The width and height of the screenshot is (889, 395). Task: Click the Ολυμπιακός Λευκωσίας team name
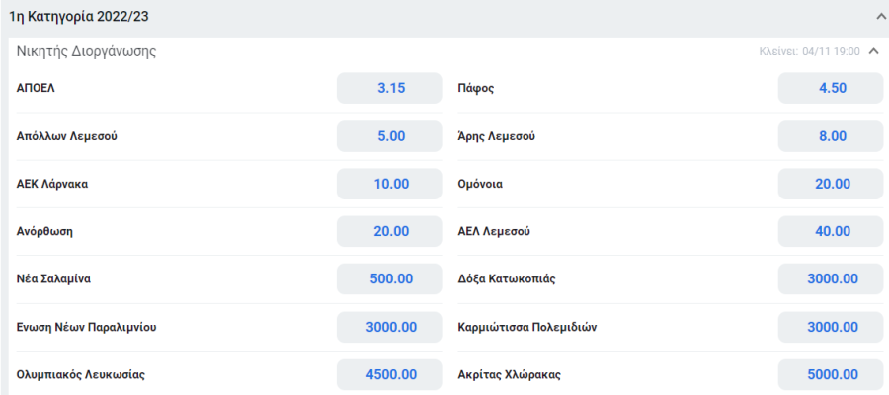pos(82,375)
